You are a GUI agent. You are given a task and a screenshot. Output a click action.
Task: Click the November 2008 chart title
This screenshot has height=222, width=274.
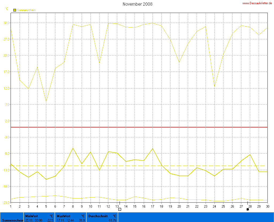pyautogui.click(x=138, y=4)
